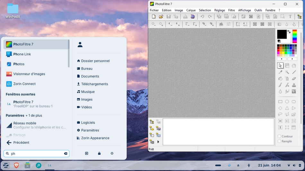The height and width of the screenshot is (171, 305).
Task: Open the Fichier menu
Action: (154, 10)
